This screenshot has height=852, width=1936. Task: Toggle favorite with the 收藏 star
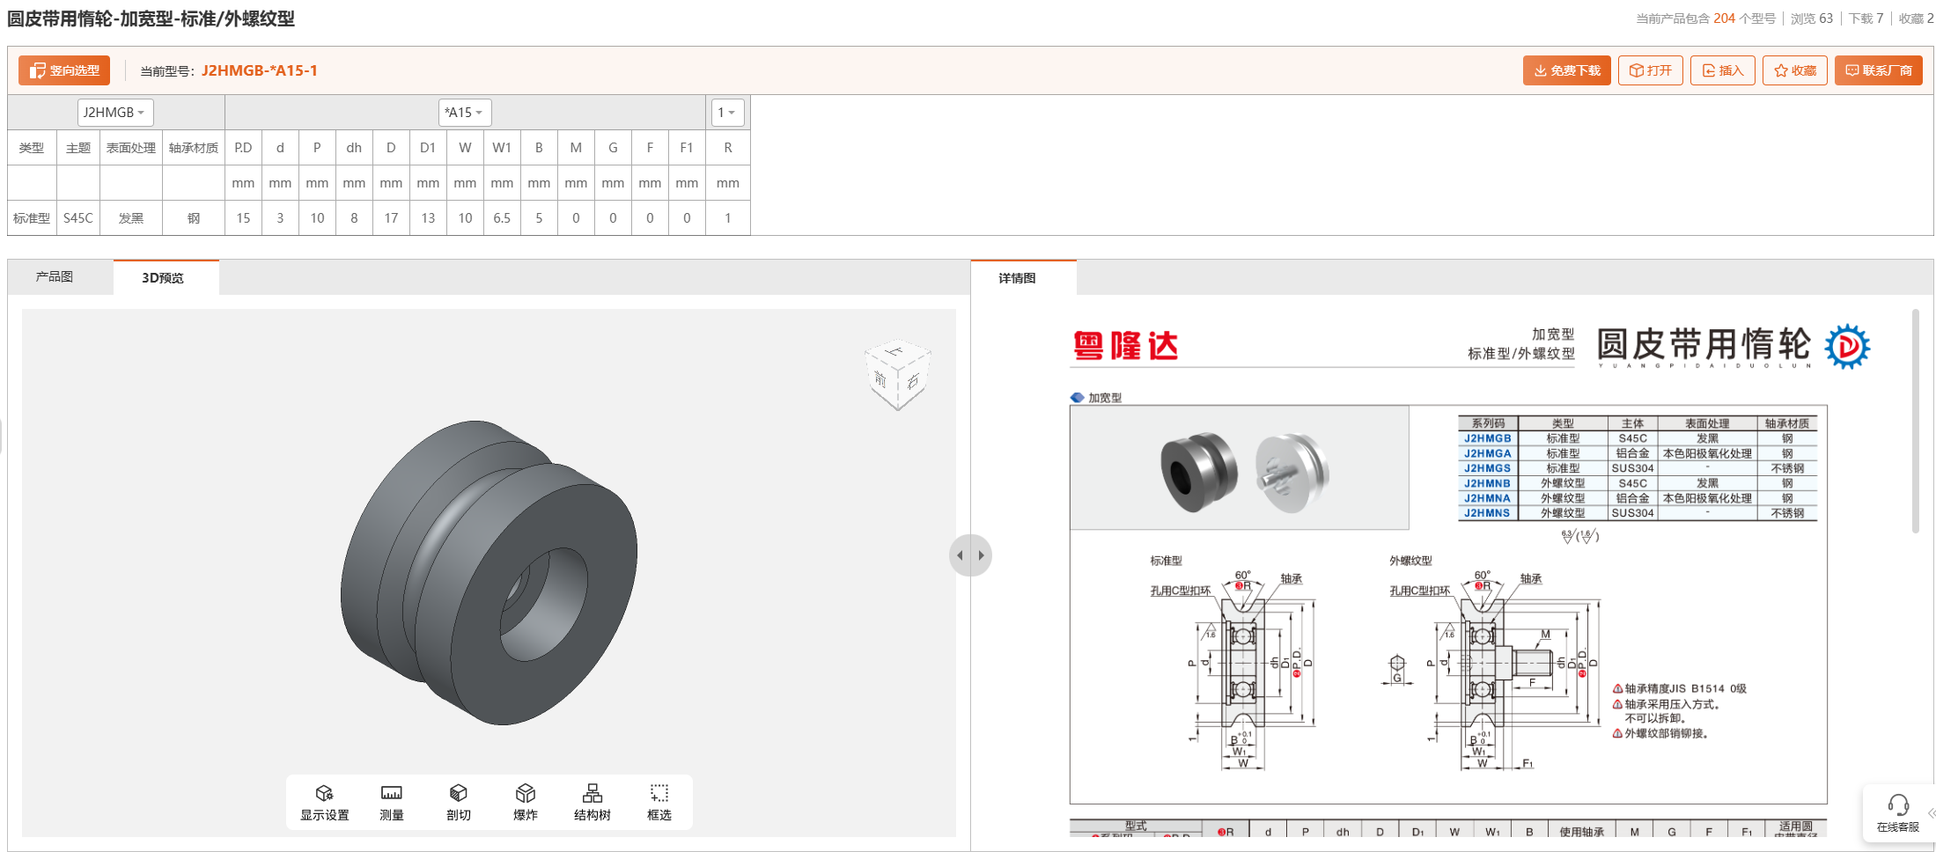pyautogui.click(x=1794, y=70)
